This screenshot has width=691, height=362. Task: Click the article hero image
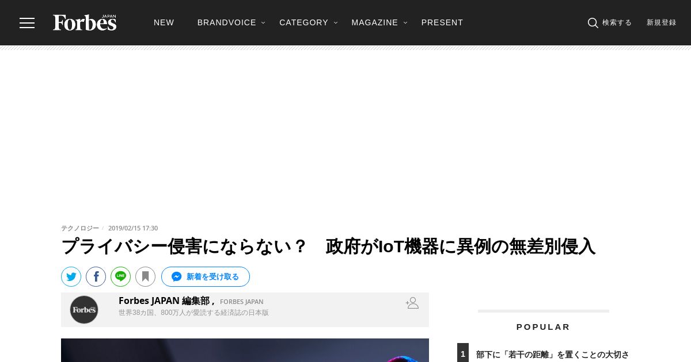point(245,350)
